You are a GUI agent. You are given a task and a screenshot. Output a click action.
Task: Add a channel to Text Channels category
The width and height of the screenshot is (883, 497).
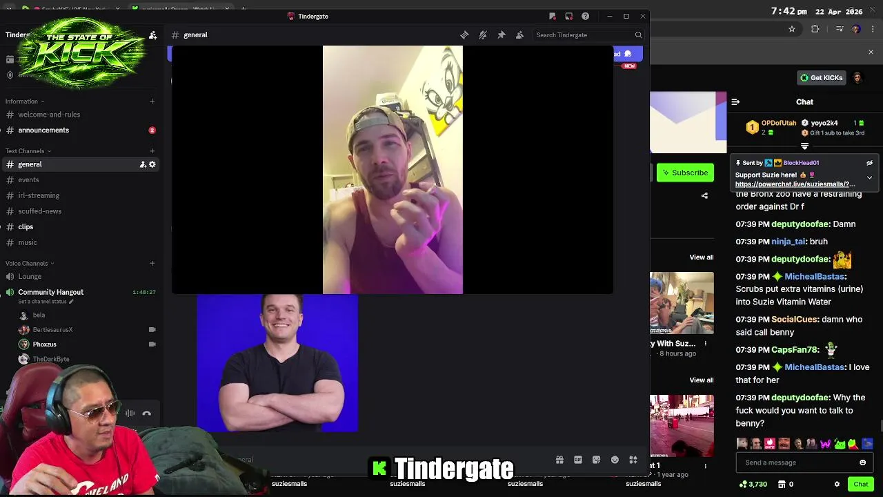click(x=152, y=151)
